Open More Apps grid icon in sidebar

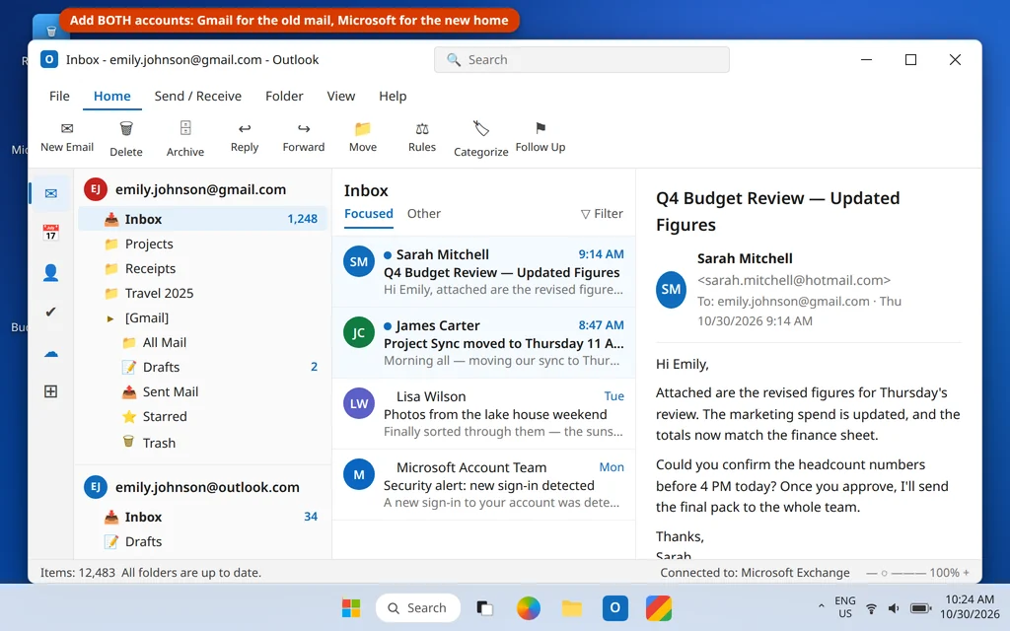click(x=51, y=390)
